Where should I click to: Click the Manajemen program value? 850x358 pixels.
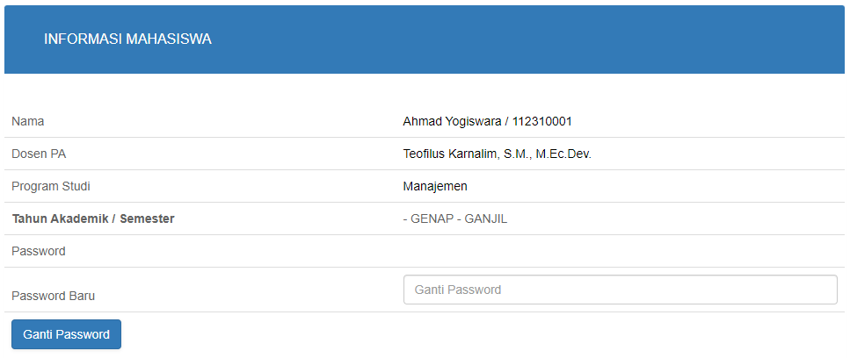pyautogui.click(x=435, y=187)
